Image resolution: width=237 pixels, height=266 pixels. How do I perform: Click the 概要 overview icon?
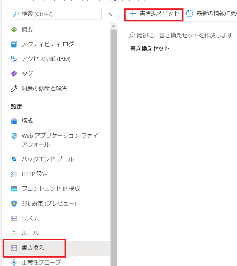pos(14,30)
